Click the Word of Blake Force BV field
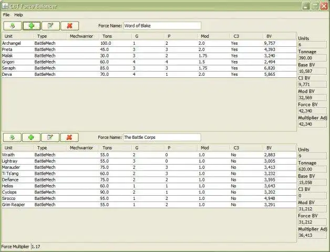330x252 pixels. (x=312, y=111)
